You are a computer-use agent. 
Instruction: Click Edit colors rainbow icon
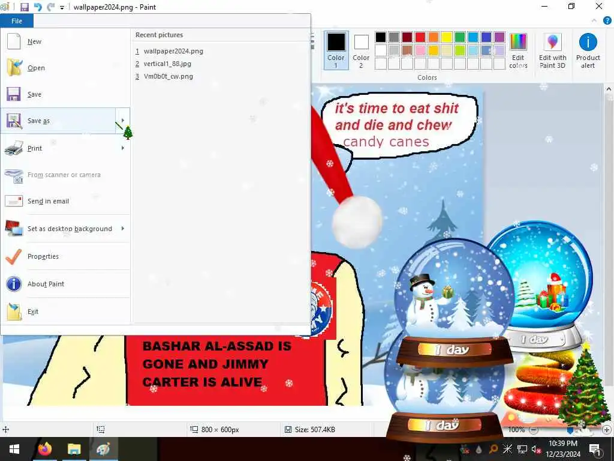coord(518,42)
